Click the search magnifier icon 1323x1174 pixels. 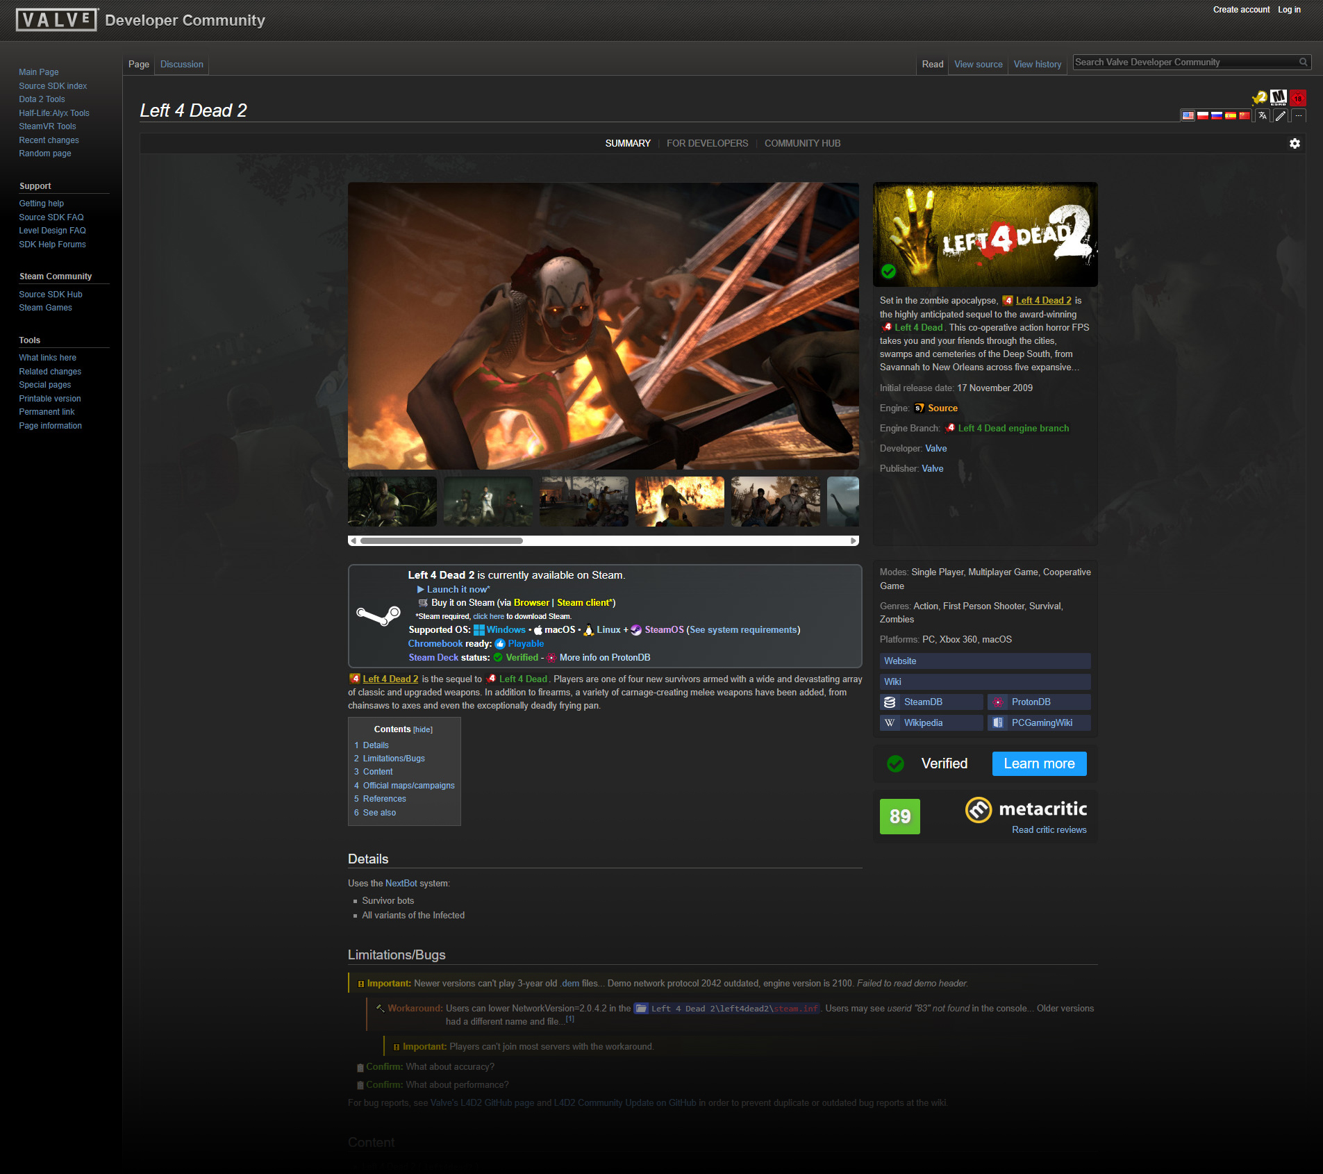[x=1304, y=63]
